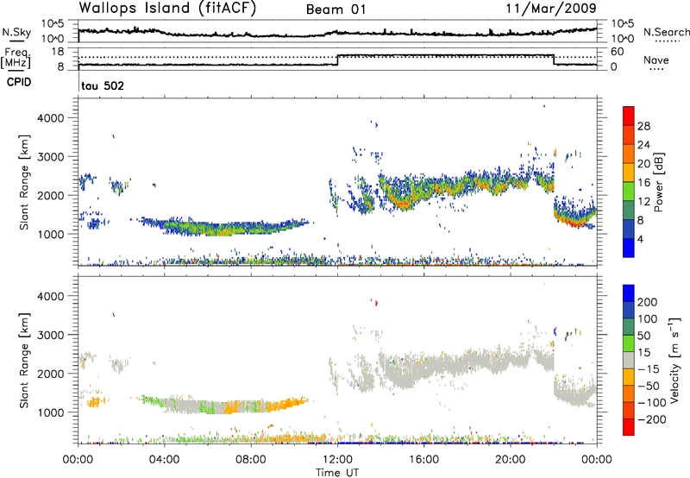
Task: Click the blue bottom of power colorbar
Action: (629, 248)
